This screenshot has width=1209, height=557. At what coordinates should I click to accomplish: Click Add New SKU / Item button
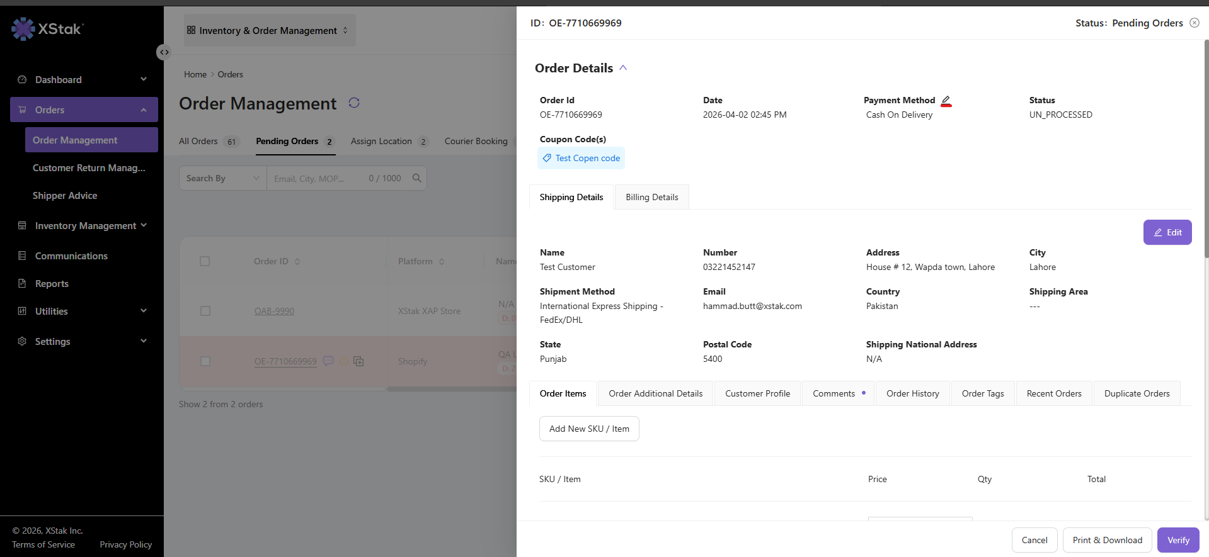point(589,429)
